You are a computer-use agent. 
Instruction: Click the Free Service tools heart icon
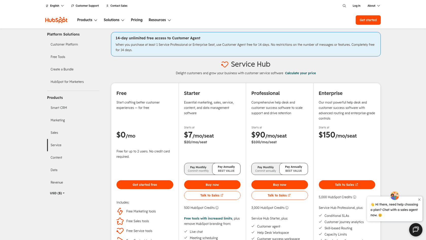coord(120,231)
